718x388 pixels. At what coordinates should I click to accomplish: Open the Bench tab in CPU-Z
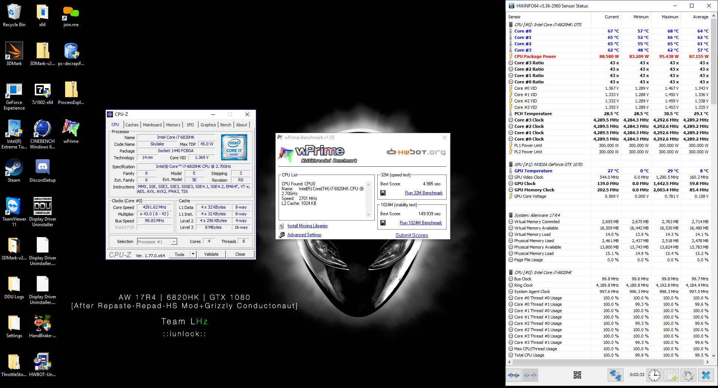point(225,125)
